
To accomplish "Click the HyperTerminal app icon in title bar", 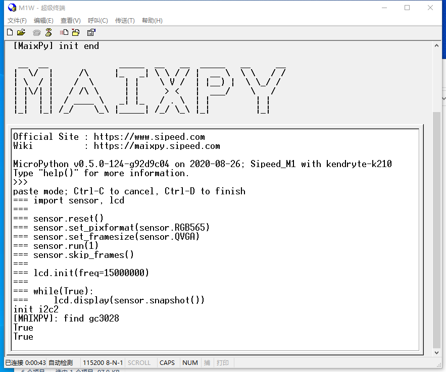I will click(12, 8).
